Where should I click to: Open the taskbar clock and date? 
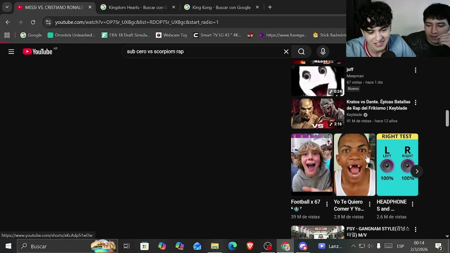[x=419, y=246]
